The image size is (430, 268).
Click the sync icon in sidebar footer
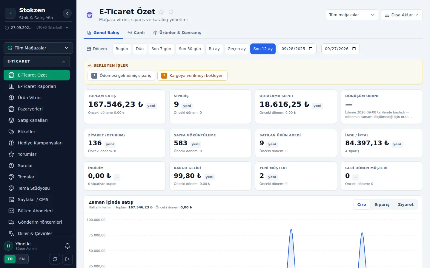point(55,259)
